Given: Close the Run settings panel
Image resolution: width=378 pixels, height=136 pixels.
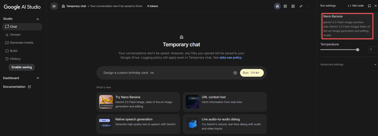Looking at the screenshot, I should click(x=375, y=6).
